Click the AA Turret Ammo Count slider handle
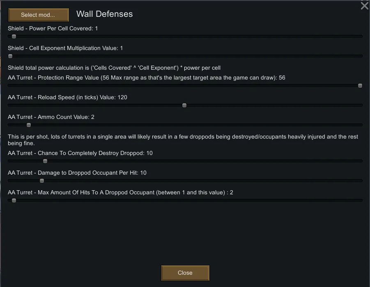Screen dimensions: 370x287 (29, 125)
